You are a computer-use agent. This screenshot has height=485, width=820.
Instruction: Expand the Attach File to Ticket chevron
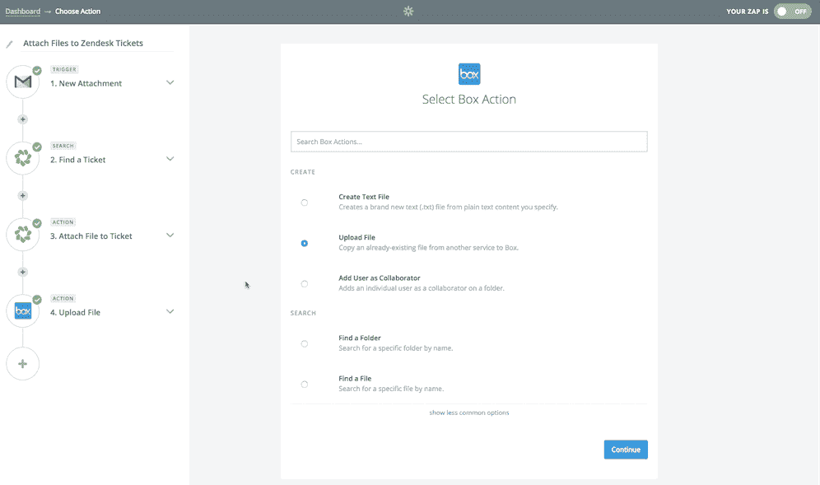point(170,236)
